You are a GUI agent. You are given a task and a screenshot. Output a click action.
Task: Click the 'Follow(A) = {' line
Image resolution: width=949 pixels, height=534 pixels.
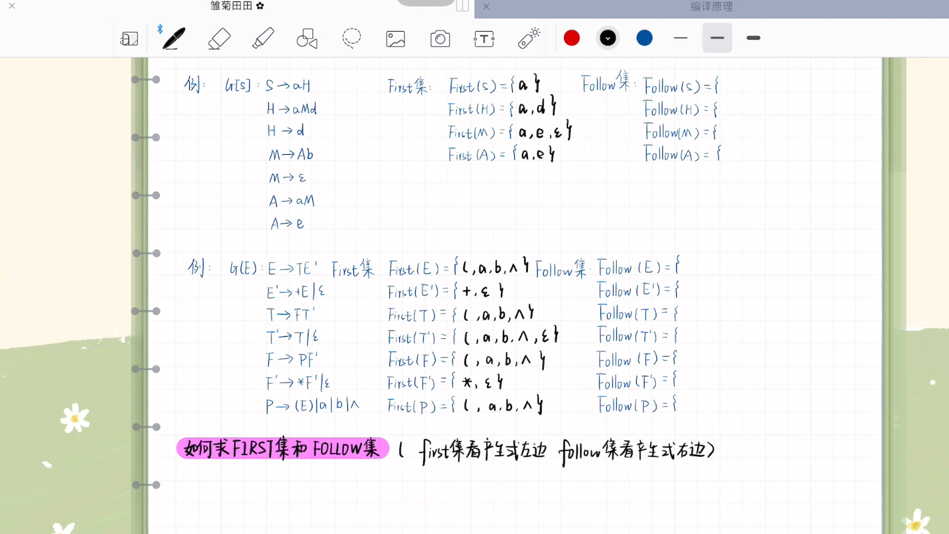coord(683,154)
